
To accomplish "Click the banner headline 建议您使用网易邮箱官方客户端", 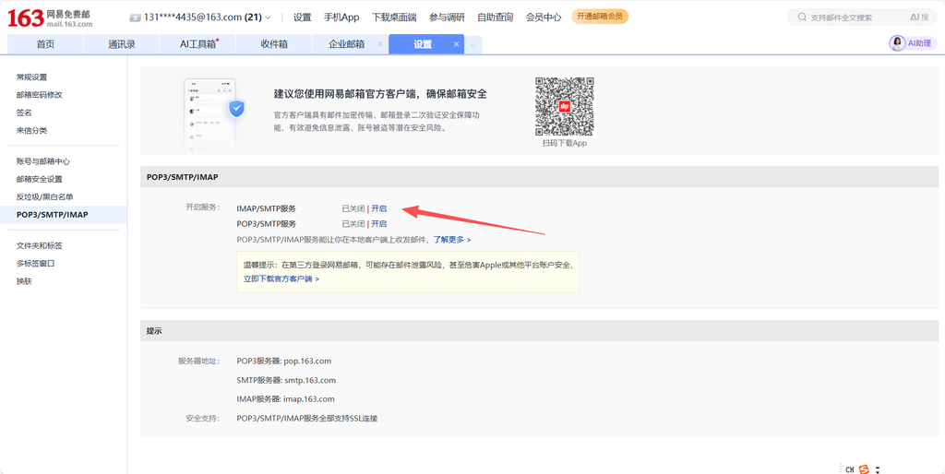I will pyautogui.click(x=380, y=94).
